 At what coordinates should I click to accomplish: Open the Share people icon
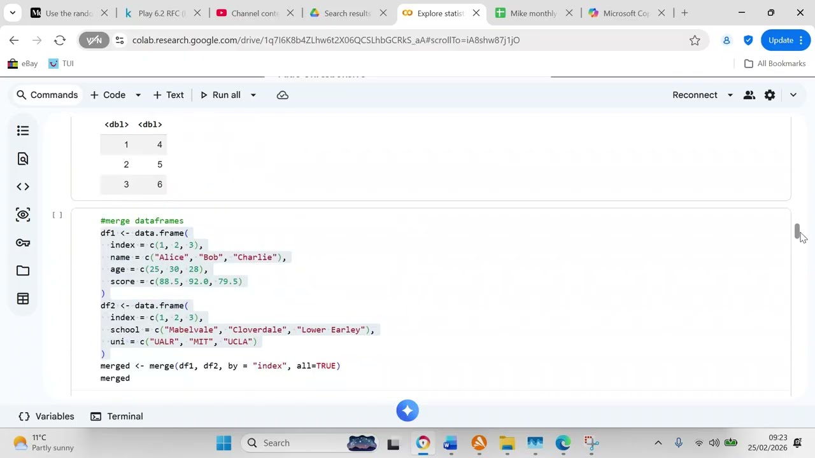tap(749, 95)
